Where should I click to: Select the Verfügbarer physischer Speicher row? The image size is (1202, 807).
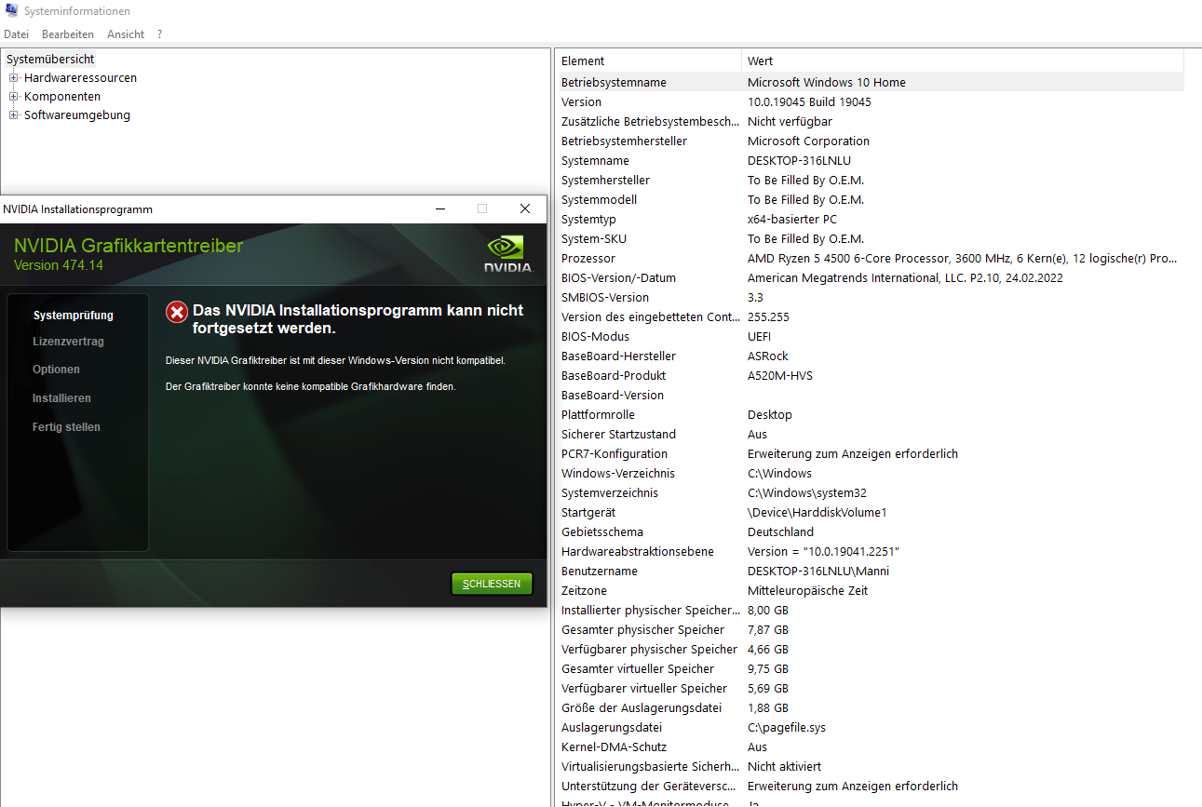[871, 650]
